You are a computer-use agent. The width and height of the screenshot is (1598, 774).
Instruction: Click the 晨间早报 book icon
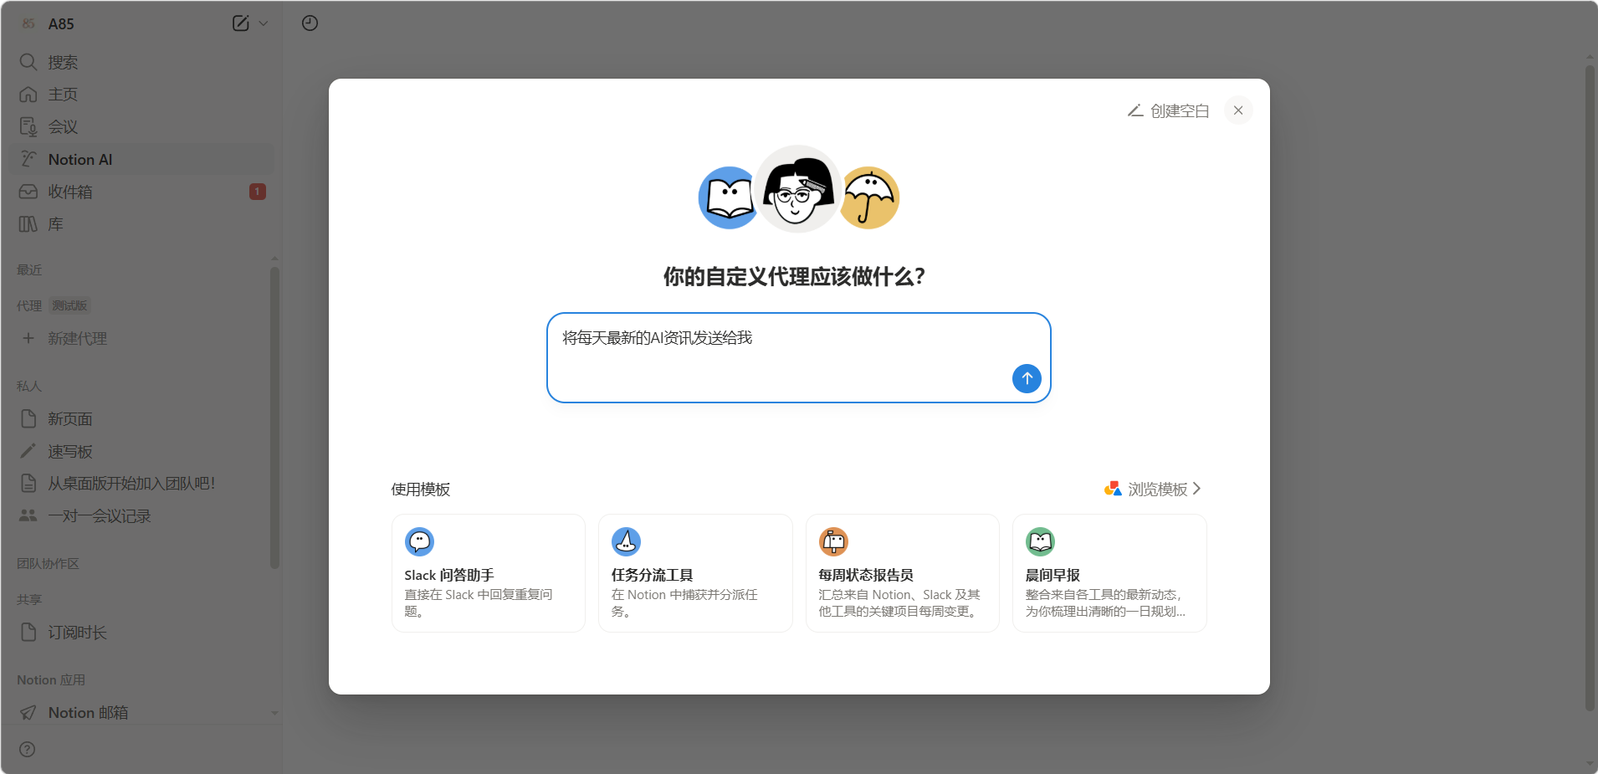1041,541
